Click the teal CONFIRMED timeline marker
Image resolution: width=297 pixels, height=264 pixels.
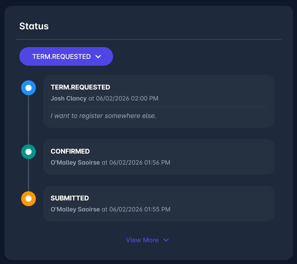click(x=29, y=152)
